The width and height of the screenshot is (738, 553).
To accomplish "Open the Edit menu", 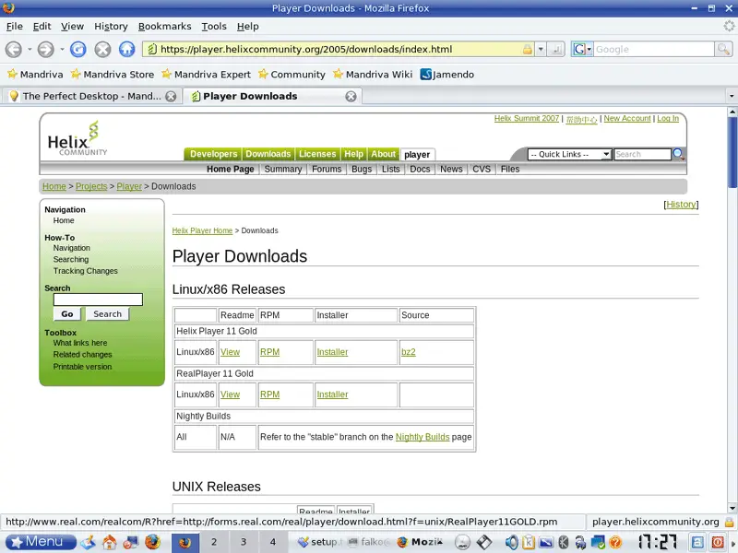I will (42, 27).
